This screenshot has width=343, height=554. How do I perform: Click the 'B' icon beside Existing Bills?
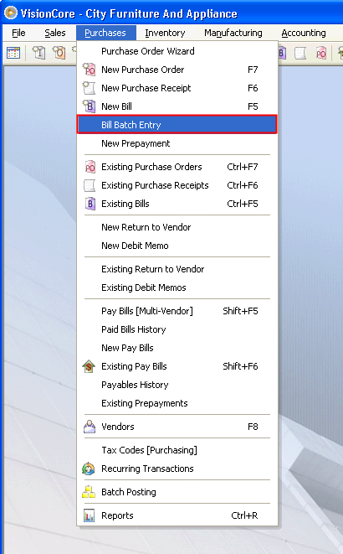click(x=90, y=204)
